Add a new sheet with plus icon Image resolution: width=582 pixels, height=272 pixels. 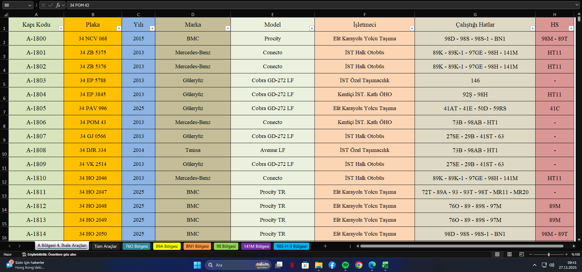tap(325, 246)
